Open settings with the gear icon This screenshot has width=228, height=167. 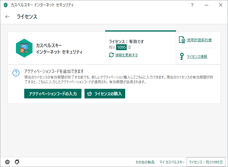(7, 162)
